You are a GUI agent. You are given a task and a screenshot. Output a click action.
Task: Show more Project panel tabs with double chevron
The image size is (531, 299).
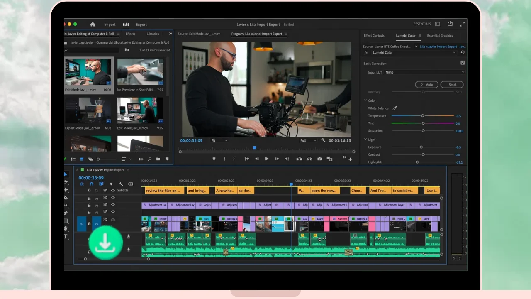point(171,33)
